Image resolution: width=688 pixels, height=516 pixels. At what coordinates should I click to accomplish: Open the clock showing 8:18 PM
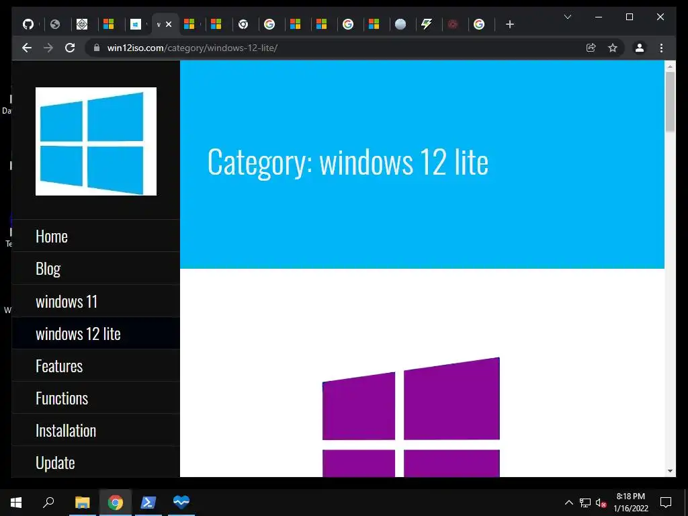pos(630,503)
